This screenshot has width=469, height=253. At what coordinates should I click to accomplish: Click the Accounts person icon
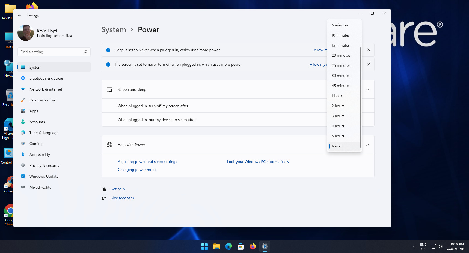(x=23, y=122)
